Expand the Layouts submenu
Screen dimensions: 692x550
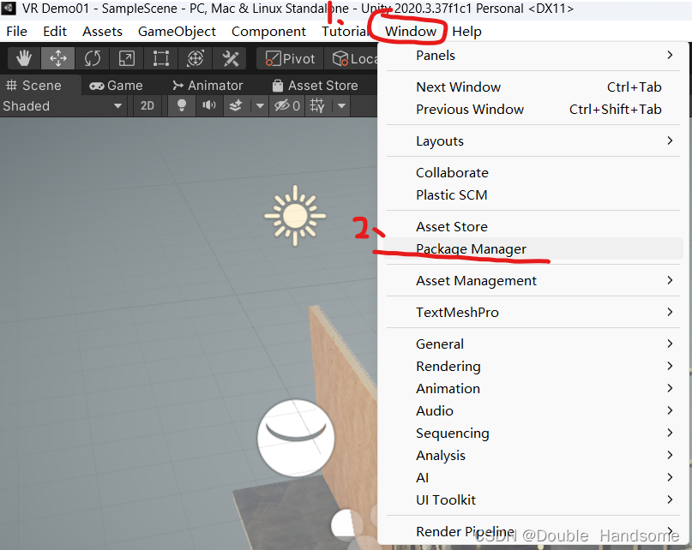(x=533, y=141)
